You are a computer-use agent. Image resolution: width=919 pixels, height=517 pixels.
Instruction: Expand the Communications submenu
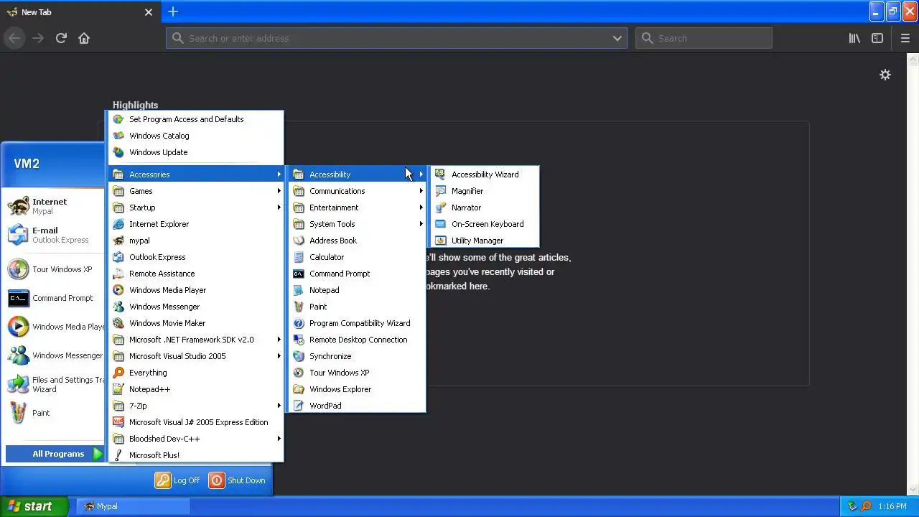point(356,191)
